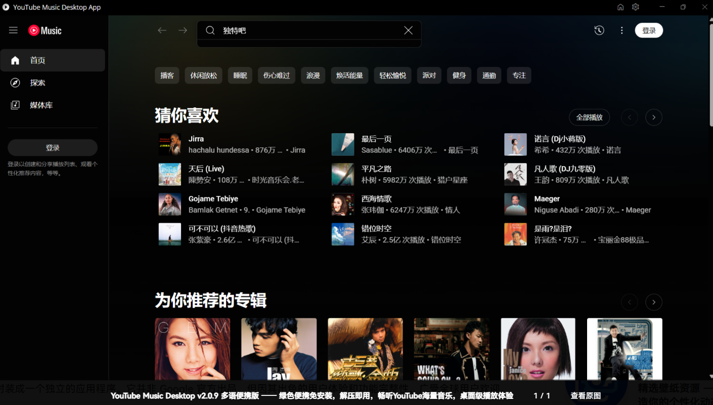Select 首页 in the sidebar
The width and height of the screenshot is (713, 405).
tap(53, 60)
